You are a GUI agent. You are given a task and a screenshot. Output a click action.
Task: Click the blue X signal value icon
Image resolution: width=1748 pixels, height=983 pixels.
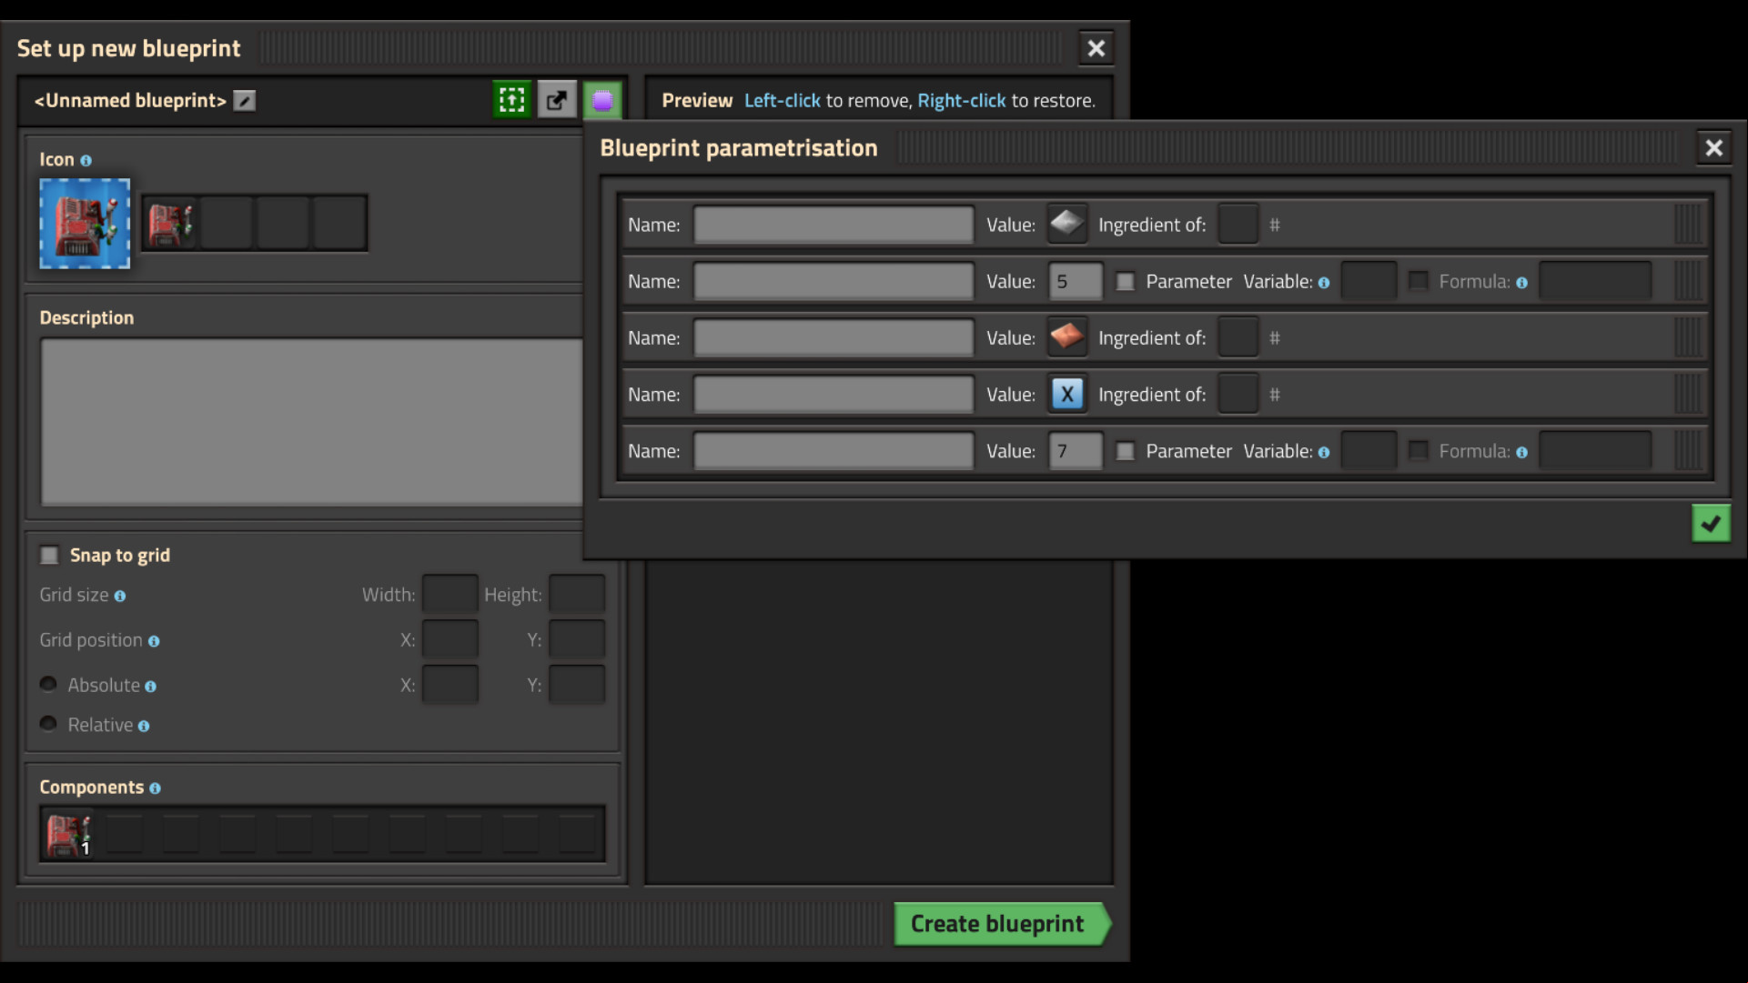click(x=1066, y=394)
